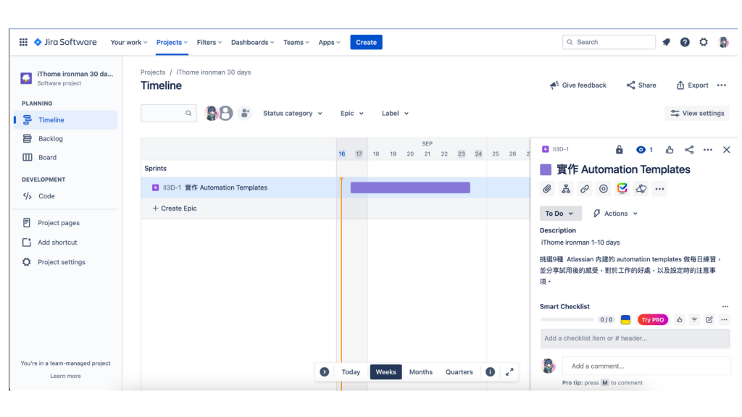Click the thumbs-up vote icon in panel header
Screen dimensions: 742x417
pos(669,149)
